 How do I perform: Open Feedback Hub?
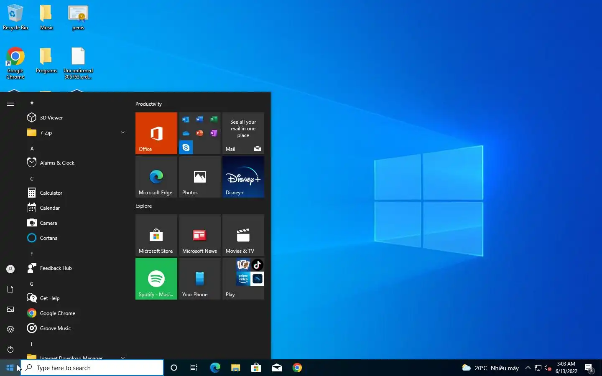(75, 268)
